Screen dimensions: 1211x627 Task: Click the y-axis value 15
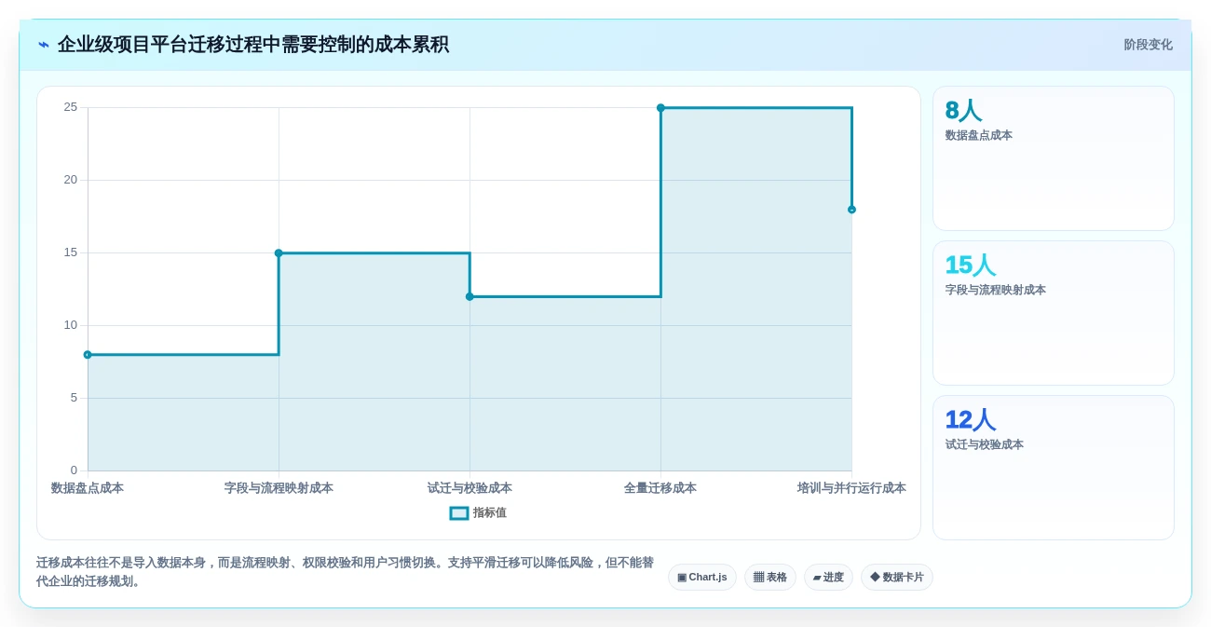pos(71,252)
